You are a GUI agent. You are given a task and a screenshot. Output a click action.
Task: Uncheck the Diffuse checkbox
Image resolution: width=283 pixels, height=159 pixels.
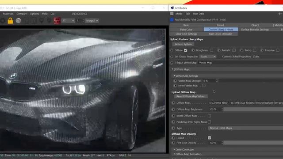pos(186,50)
